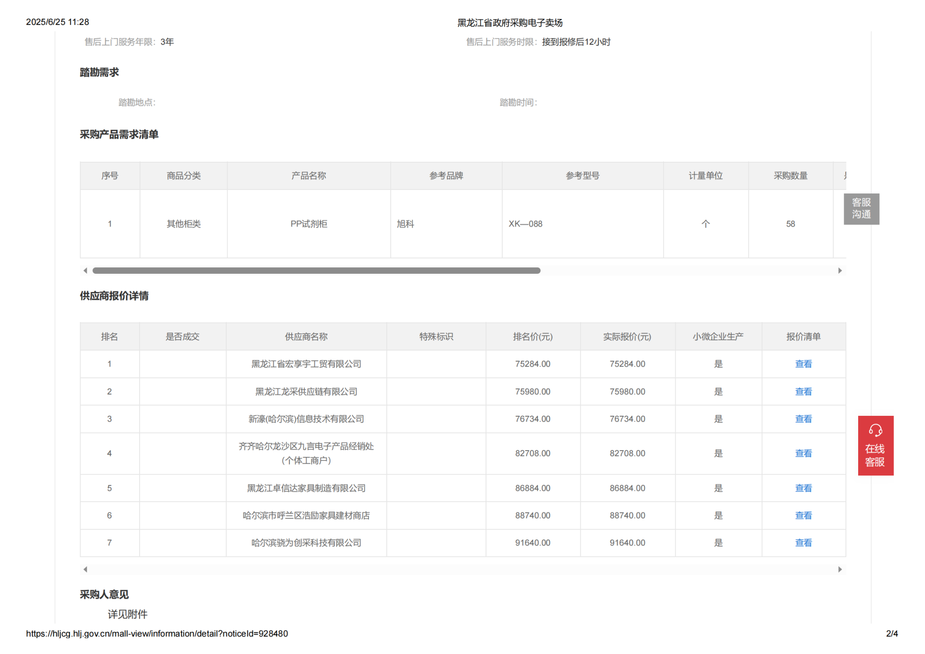The height and width of the screenshot is (654, 925).
Task: Click the product table horizontal scrollbar thumb
Action: (316, 271)
